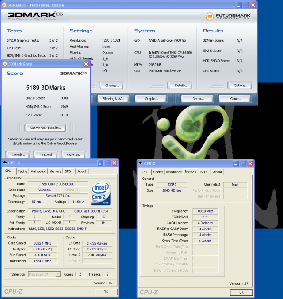283x299 pixels.
Task: Click the Rated FSB 1864.1 MHz value
Action: 42,261
